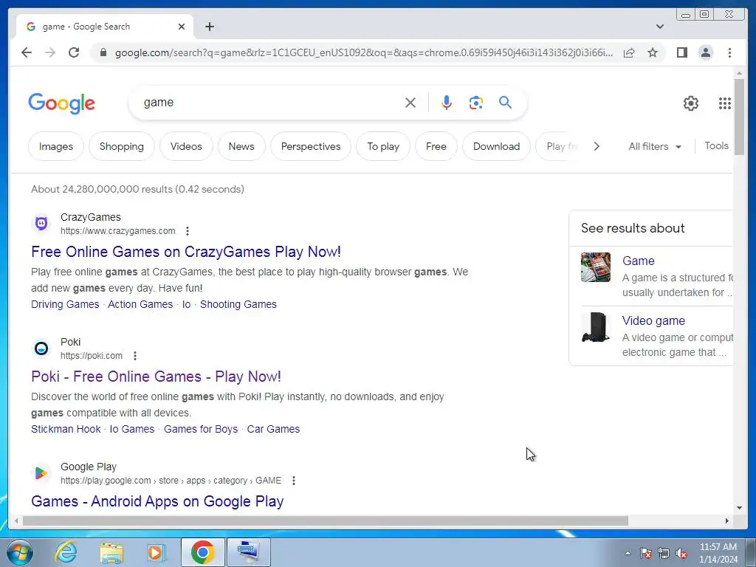Open more options for CrazyGames result
Viewport: 756px width, 567px height.
188,231
